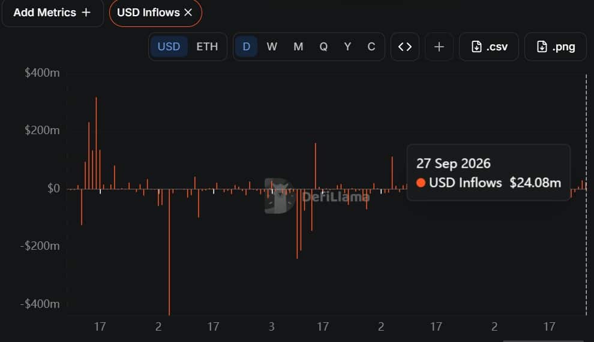
Task: Click the largest negative outflow bar
Action: 169,252
